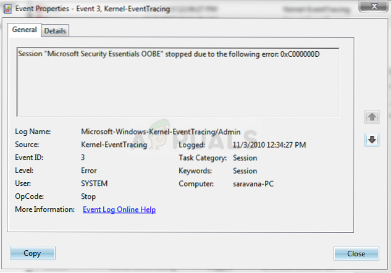Click the Source value Kernel-EventTracing
The height and width of the screenshot is (273, 391).
coord(114,145)
